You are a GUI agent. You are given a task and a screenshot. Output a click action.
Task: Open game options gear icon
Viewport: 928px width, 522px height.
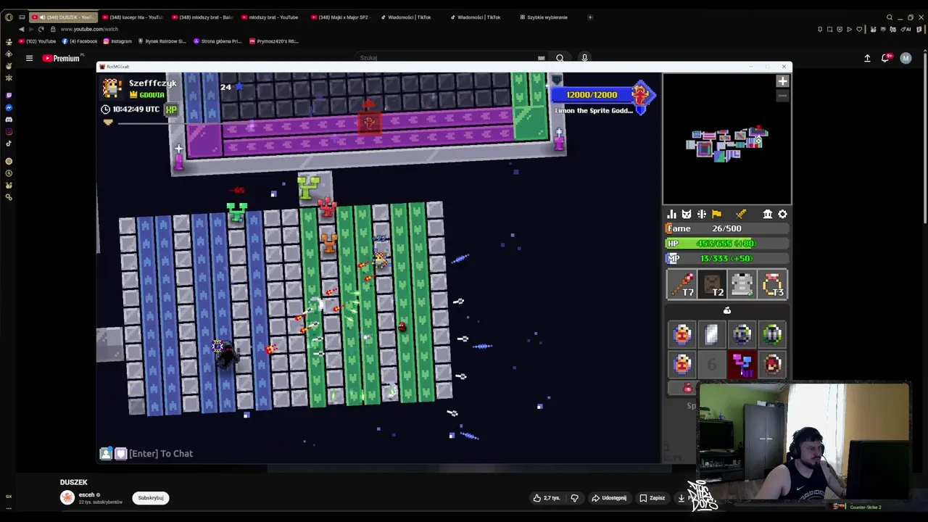click(x=782, y=214)
